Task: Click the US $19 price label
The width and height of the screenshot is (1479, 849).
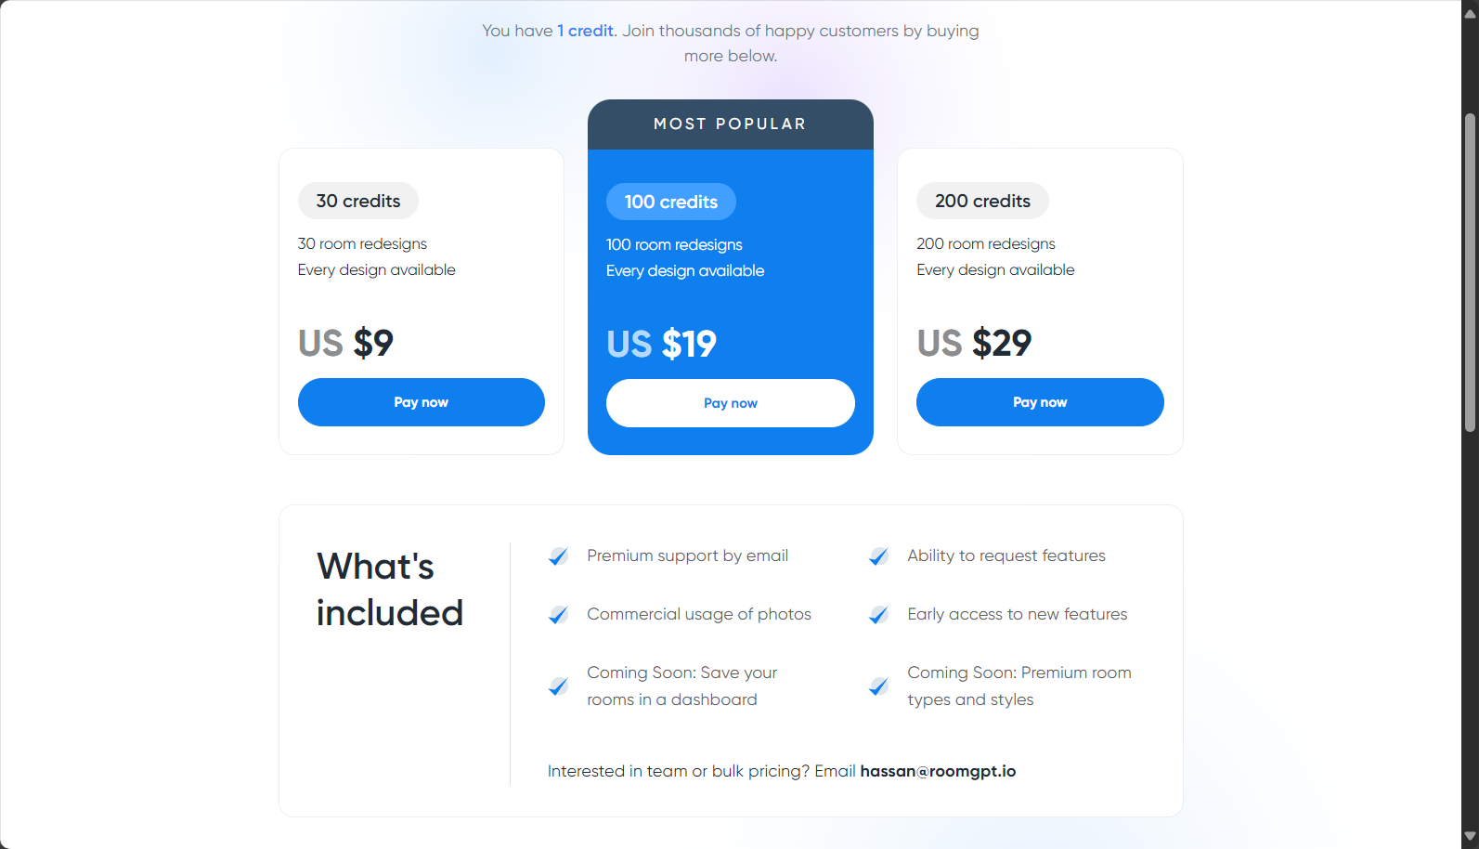Action: pyautogui.click(x=662, y=344)
